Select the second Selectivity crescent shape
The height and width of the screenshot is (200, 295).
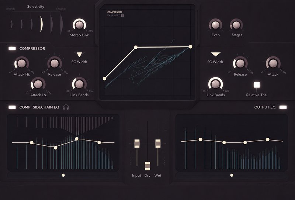[x=22, y=24]
